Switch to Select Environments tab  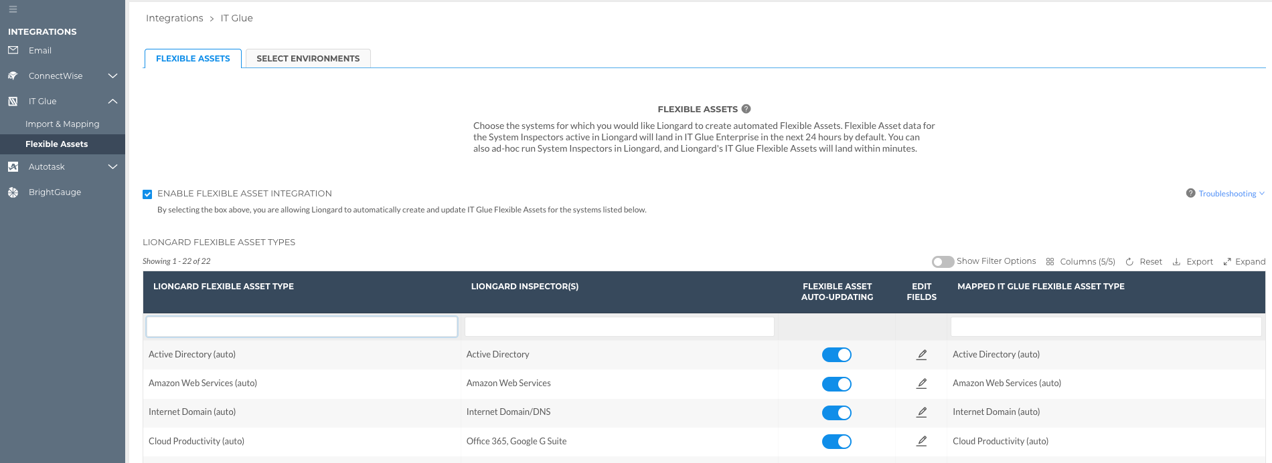[x=308, y=58]
